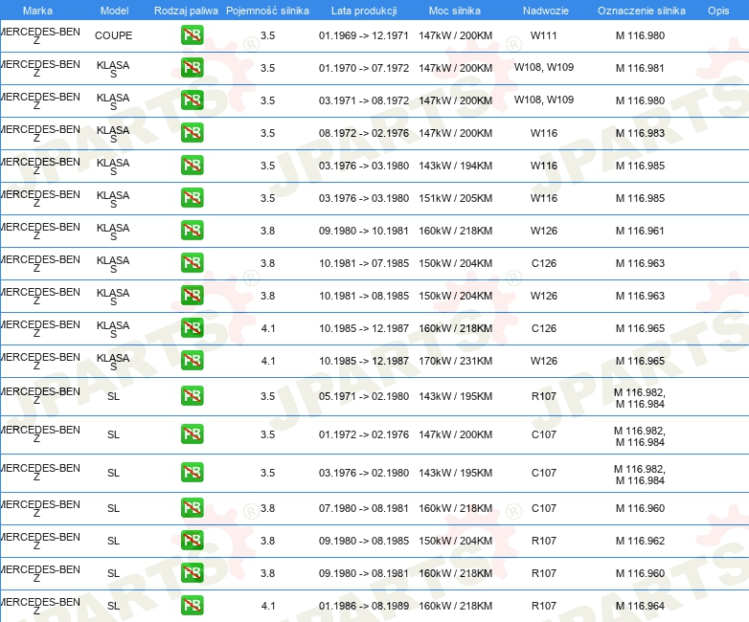This screenshot has width=749, height=622.
Task: Click the Opis column header
Action: [x=718, y=11]
